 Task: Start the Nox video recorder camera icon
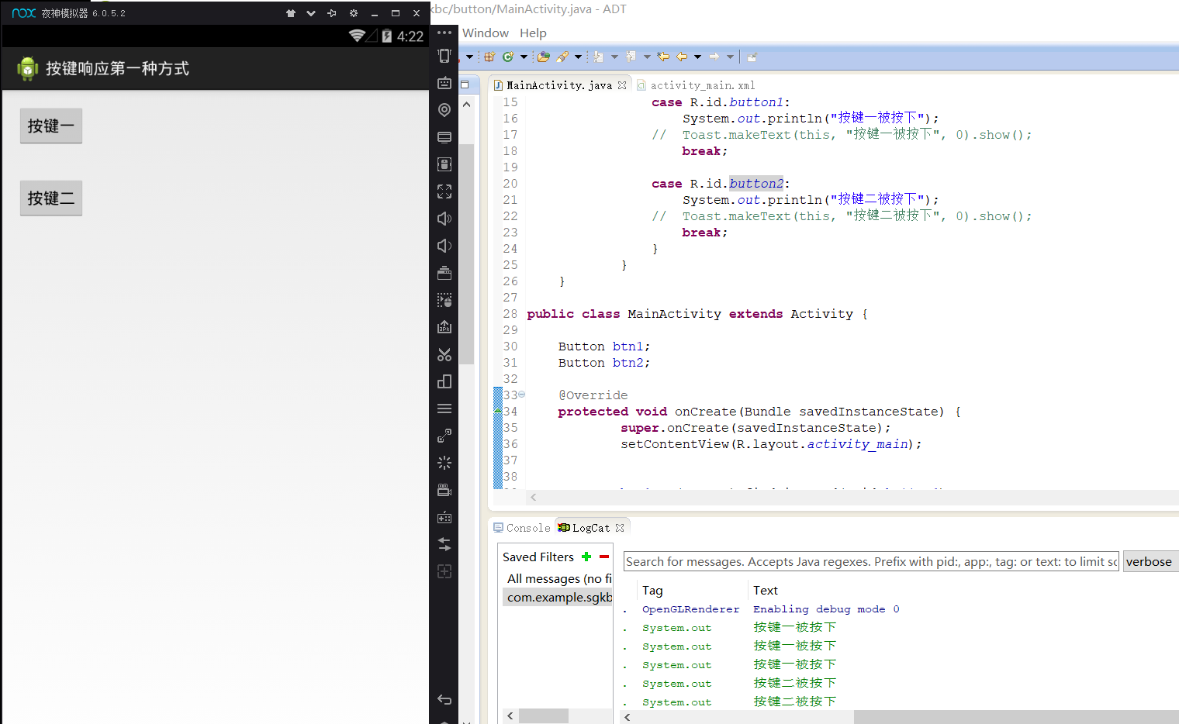click(444, 490)
